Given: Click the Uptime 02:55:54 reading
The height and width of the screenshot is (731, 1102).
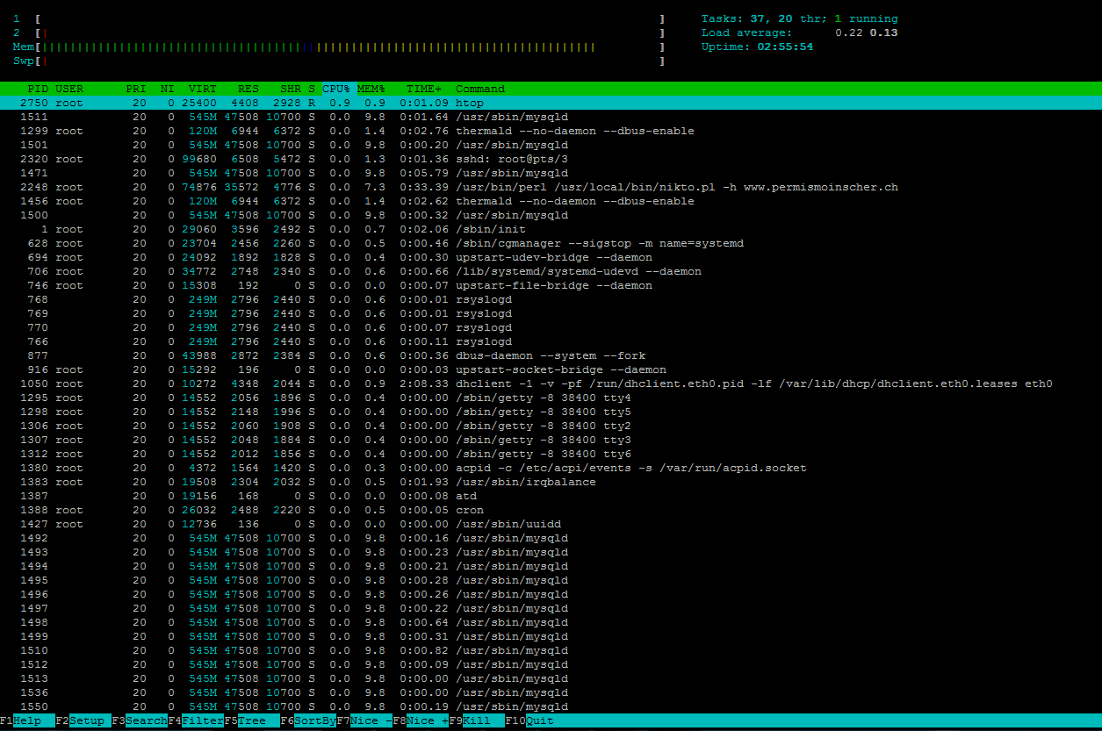Looking at the screenshot, I should coord(757,47).
